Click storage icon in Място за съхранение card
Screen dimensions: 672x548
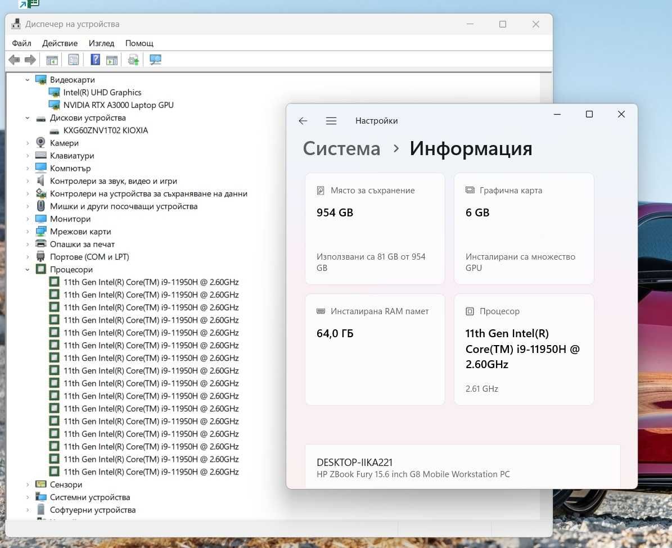click(321, 190)
